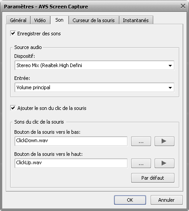Confirm settings with the OK button
The width and height of the screenshot is (189, 211).
[130, 200]
